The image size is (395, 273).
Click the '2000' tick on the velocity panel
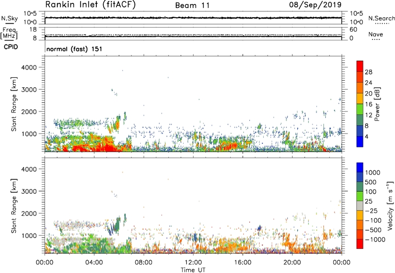pos(29,213)
